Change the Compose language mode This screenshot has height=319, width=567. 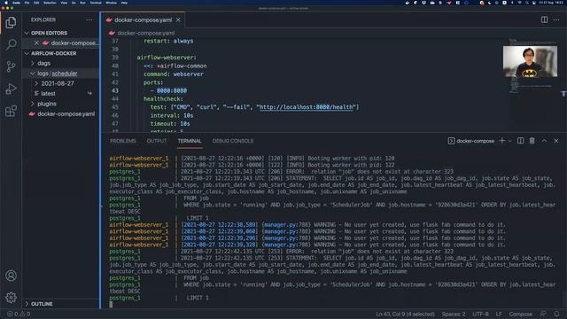point(520,314)
